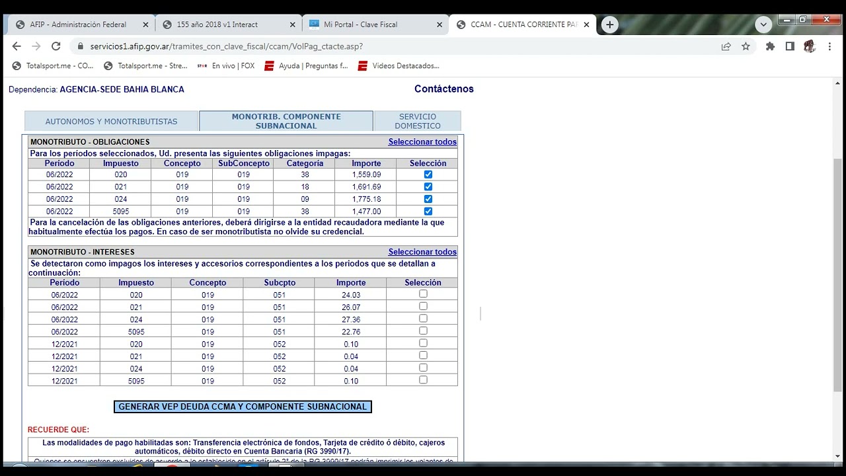This screenshot has width=846, height=476.
Task: Select the AGENCIA-SEDE BAHIA BLANCA text
Action: pyautogui.click(x=122, y=89)
